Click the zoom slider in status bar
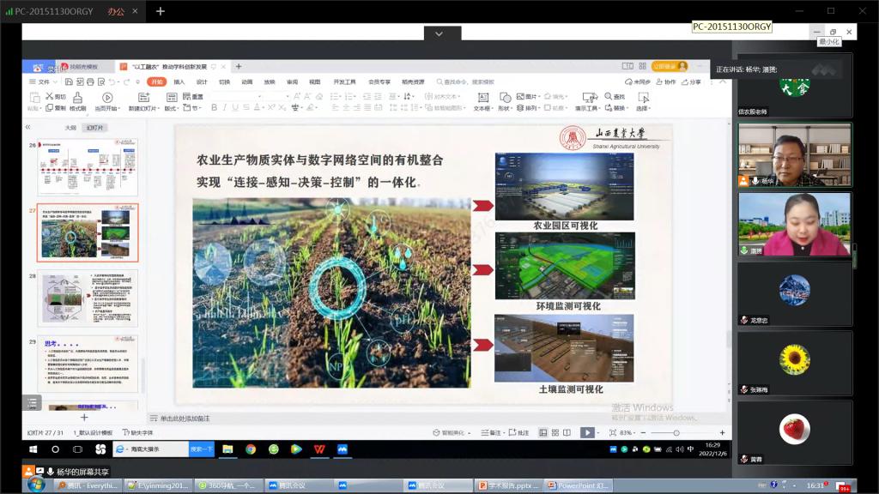Screen dimensions: 879x494 (678, 433)
